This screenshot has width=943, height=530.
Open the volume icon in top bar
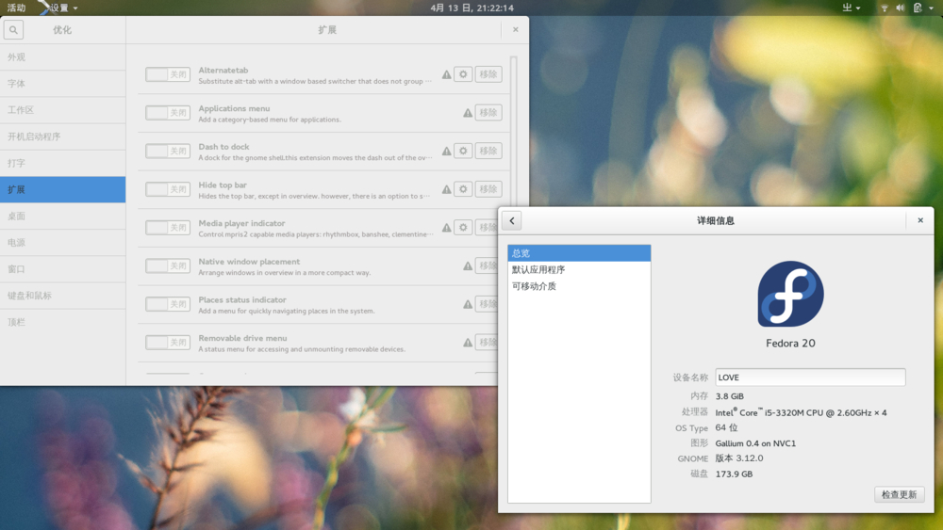901,8
